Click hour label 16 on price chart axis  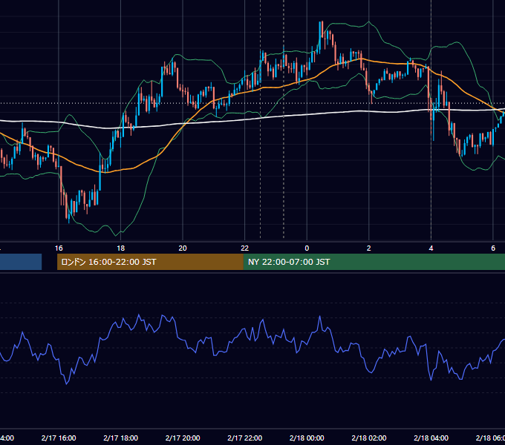point(59,248)
